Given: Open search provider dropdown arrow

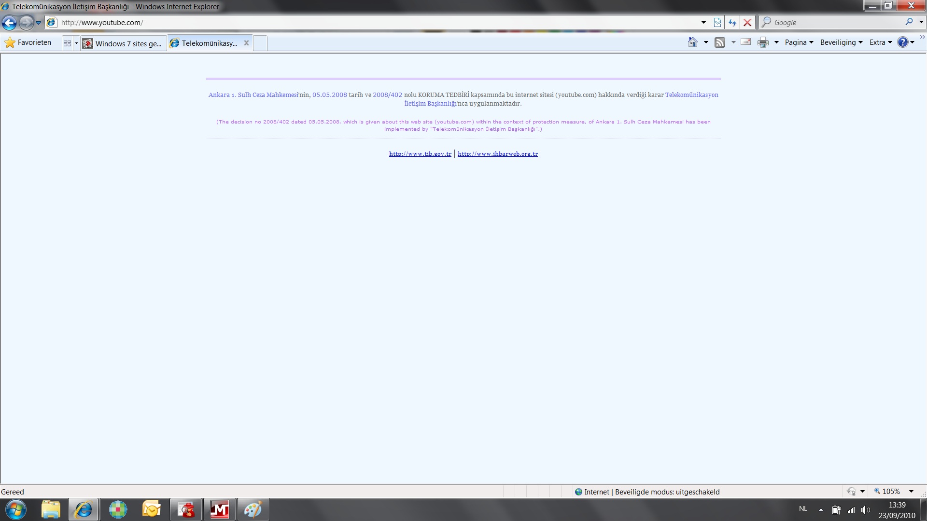Looking at the screenshot, I should tap(921, 22).
